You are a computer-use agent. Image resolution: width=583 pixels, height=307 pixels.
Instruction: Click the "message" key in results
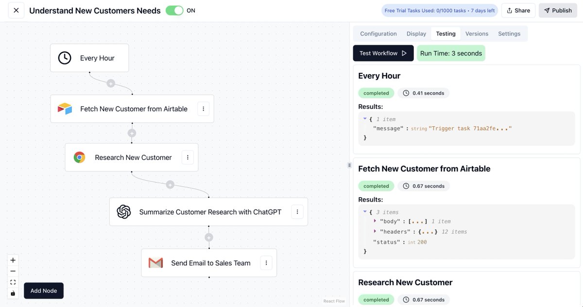[x=388, y=128]
